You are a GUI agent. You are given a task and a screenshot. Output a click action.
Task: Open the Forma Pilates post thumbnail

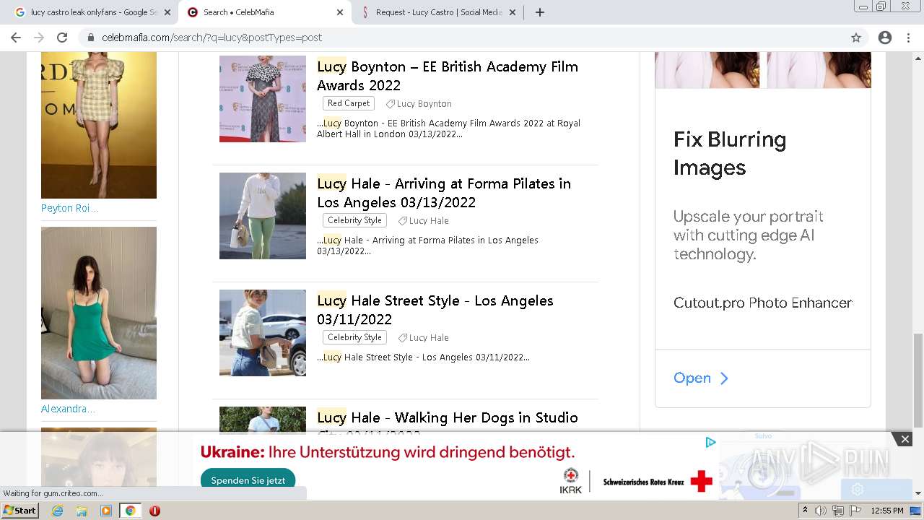tap(263, 216)
